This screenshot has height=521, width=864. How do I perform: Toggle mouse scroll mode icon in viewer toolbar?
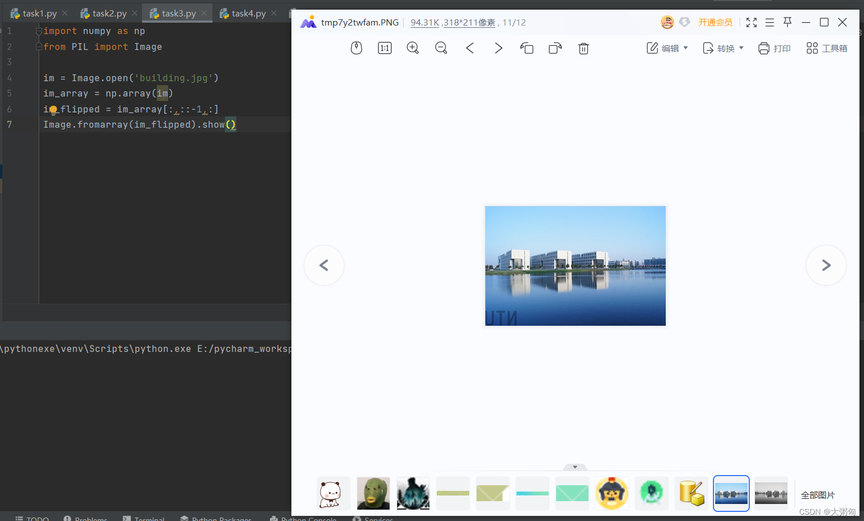click(x=356, y=48)
